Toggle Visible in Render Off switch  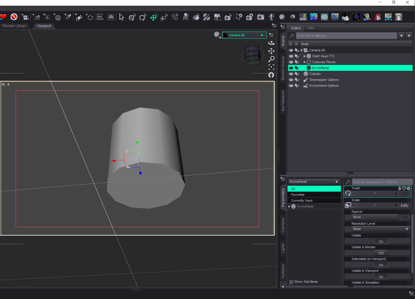[x=381, y=253]
